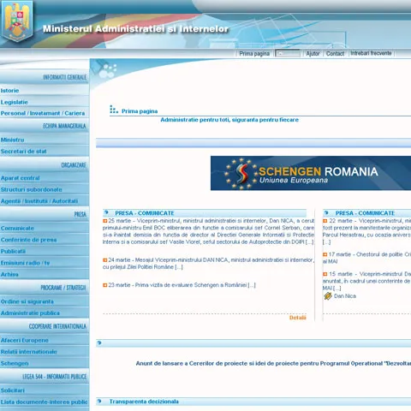This screenshot has height=411, width=411.
Task: Open the 22 martie news item
Action: pyautogui.click(x=366, y=231)
